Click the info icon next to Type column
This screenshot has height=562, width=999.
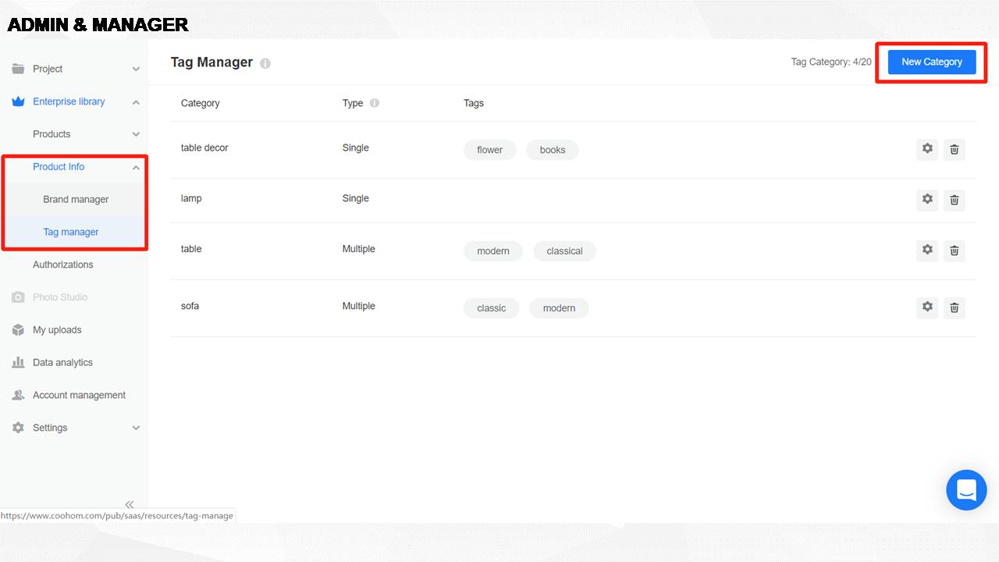coord(375,103)
